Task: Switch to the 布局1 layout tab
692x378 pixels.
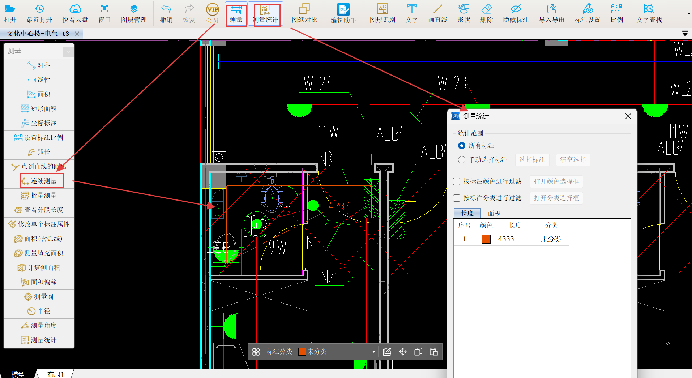Action: coord(55,374)
